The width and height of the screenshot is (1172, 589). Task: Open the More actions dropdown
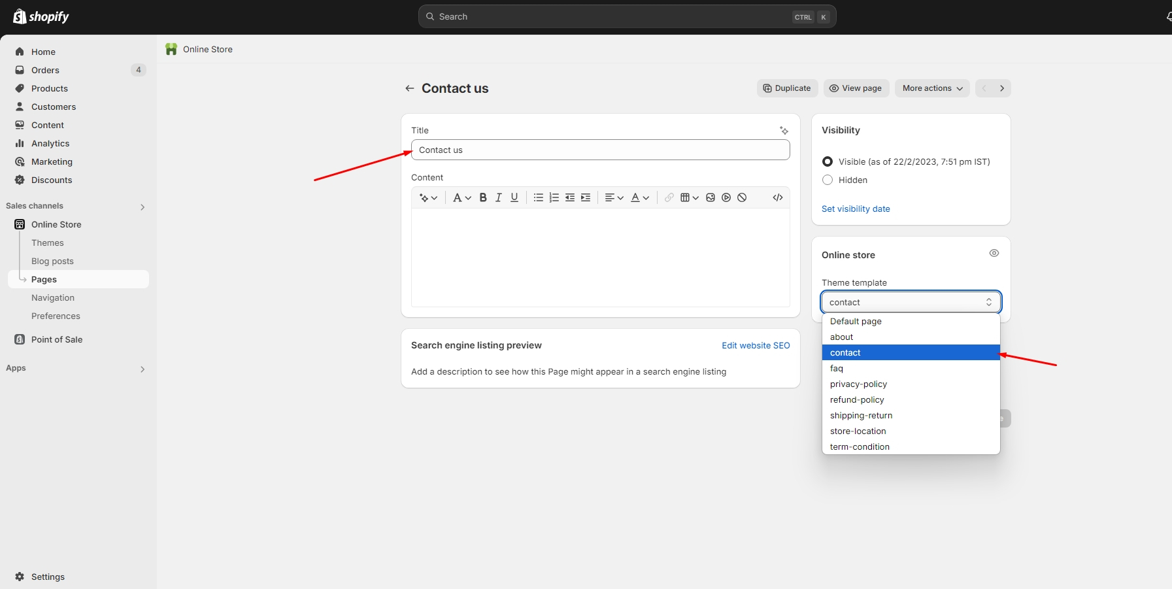pyautogui.click(x=932, y=88)
